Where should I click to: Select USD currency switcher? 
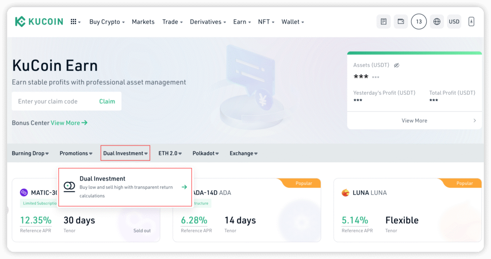(454, 22)
